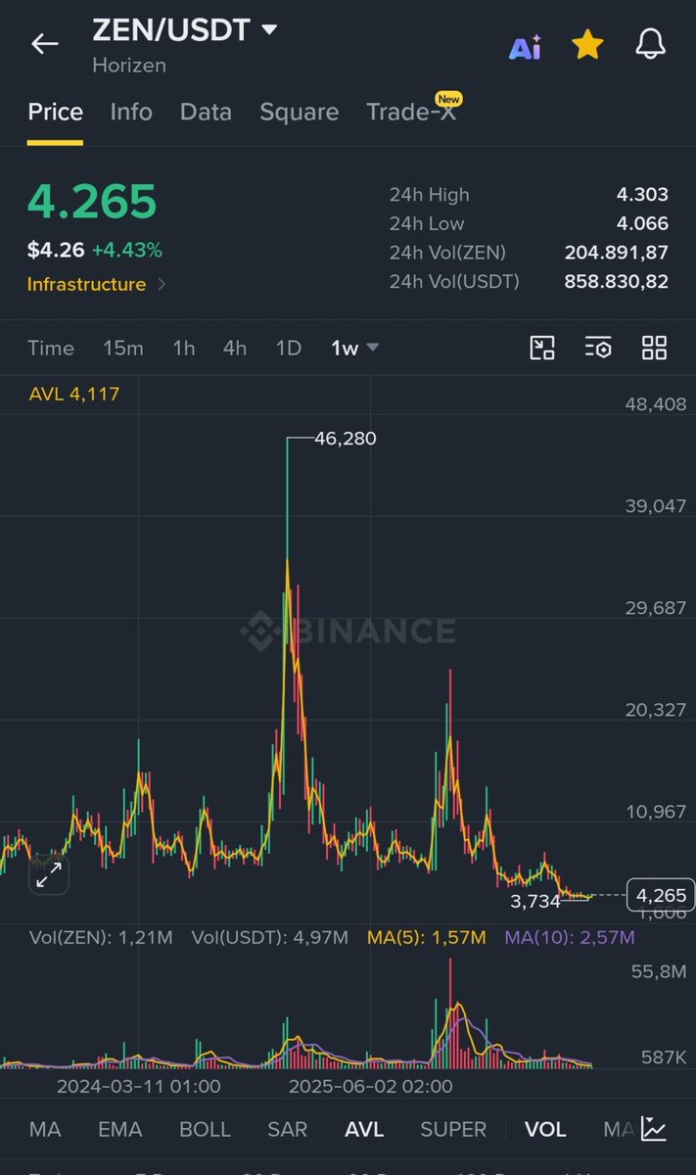Switch to the Data tab
The image size is (696, 1175).
click(x=206, y=112)
